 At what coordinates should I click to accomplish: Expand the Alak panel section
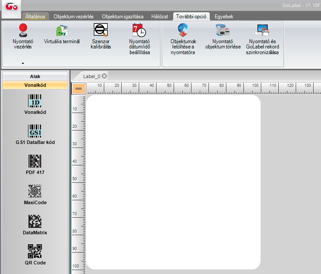tap(35, 76)
